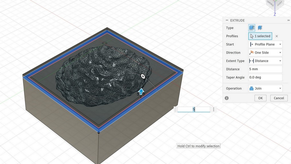Click the round taper angle manipulator handle

(x=143, y=76)
